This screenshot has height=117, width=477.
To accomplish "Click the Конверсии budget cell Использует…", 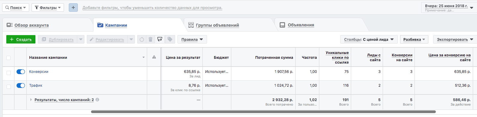I will (217, 72).
